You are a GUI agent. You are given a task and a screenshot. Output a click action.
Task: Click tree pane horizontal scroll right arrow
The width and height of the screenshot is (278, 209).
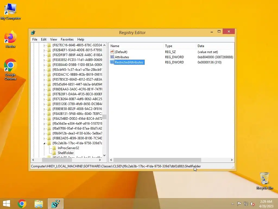pos(100,160)
